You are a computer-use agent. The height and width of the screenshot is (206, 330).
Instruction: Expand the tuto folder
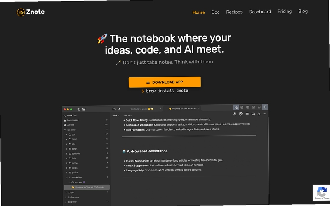tap(67, 159)
